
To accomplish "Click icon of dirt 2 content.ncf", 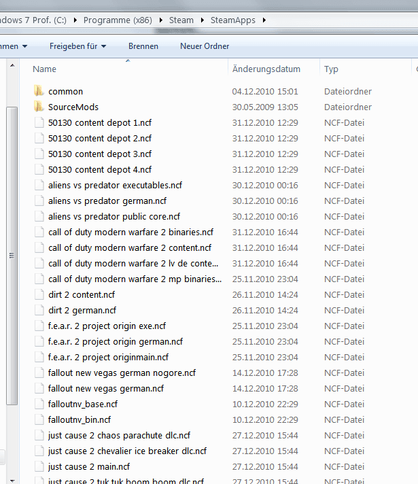I will click(x=39, y=294).
